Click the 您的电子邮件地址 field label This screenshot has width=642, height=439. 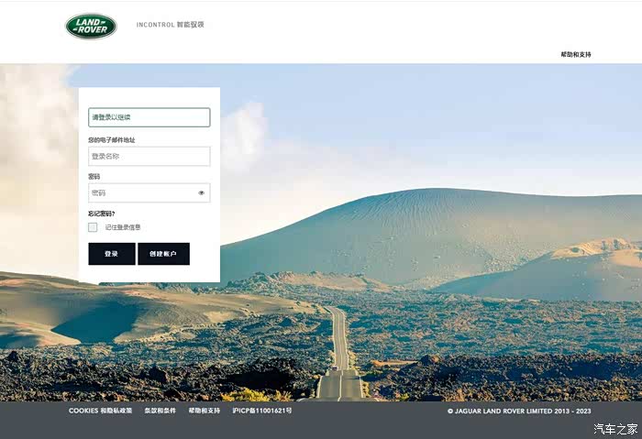tap(111, 140)
